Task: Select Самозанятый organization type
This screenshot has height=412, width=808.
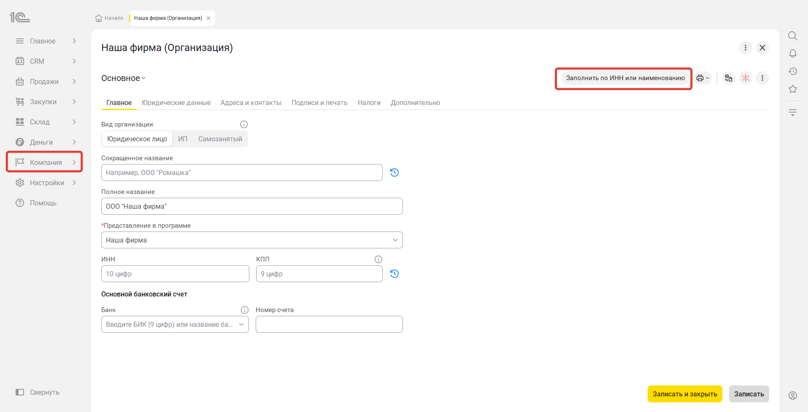Action: coord(220,139)
